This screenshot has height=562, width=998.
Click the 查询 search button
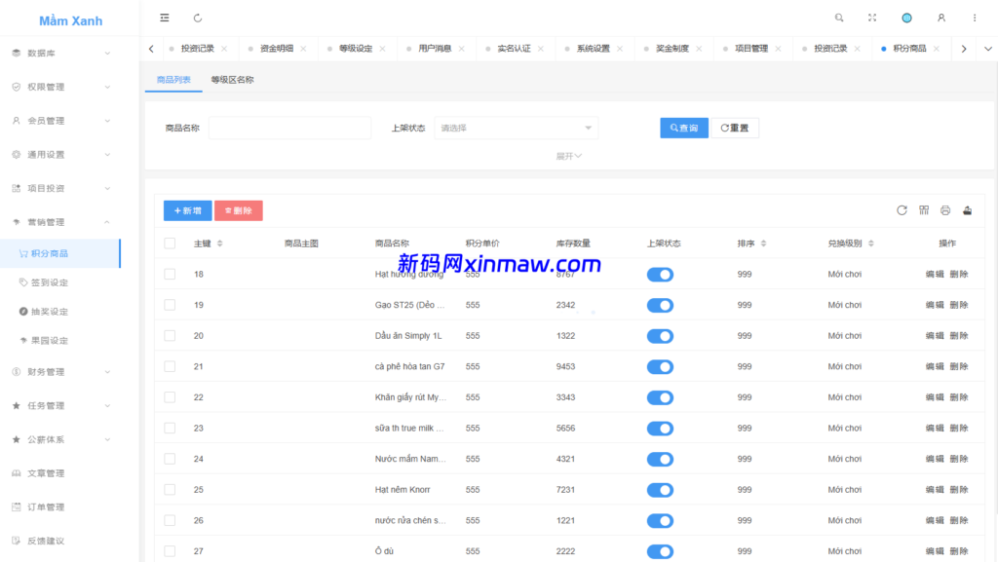point(684,128)
